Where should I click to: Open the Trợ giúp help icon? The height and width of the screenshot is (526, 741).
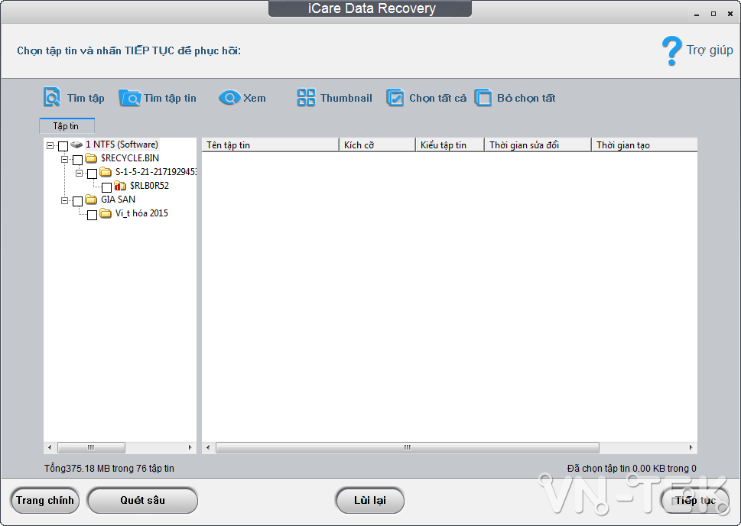pyautogui.click(x=672, y=50)
